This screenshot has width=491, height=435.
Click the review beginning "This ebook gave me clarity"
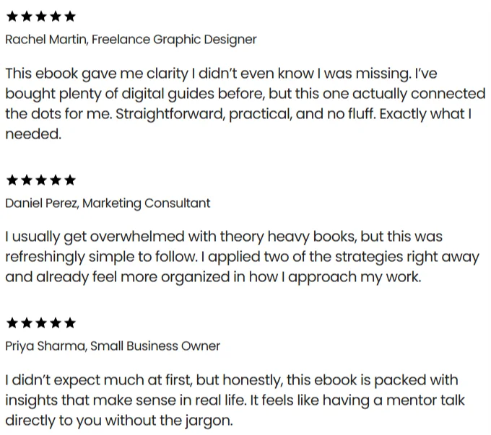(x=244, y=104)
